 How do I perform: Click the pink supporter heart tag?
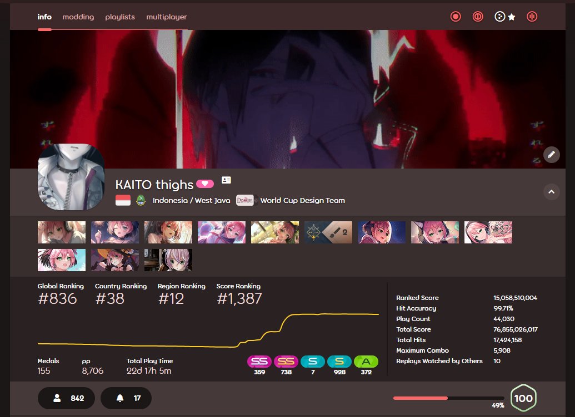point(205,184)
